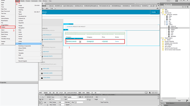Open the style.css related file
The height and width of the screenshot is (106, 190).
(51, 6)
